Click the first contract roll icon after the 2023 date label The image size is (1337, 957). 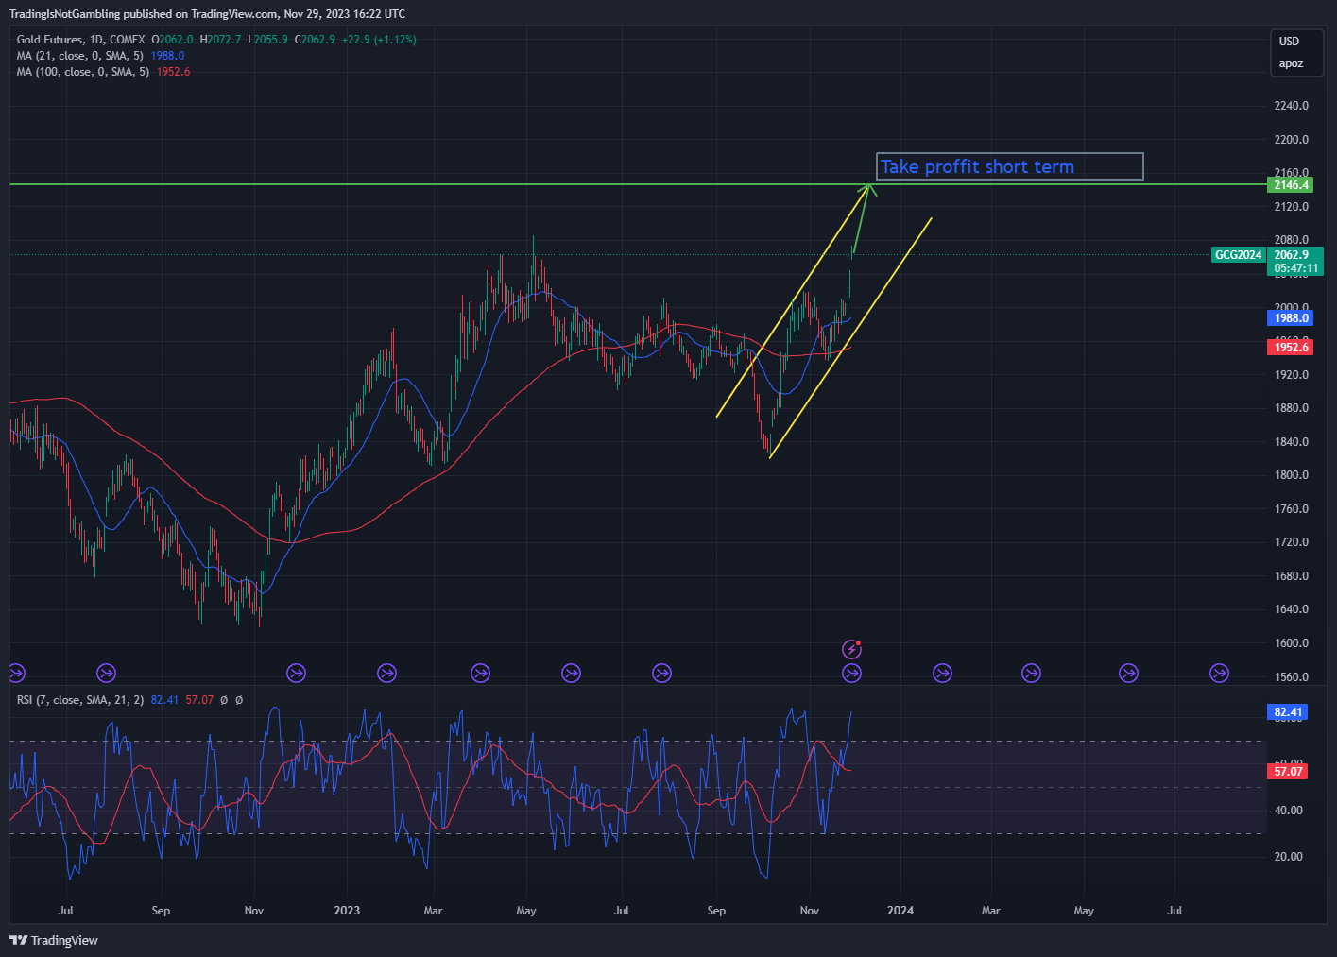click(386, 674)
